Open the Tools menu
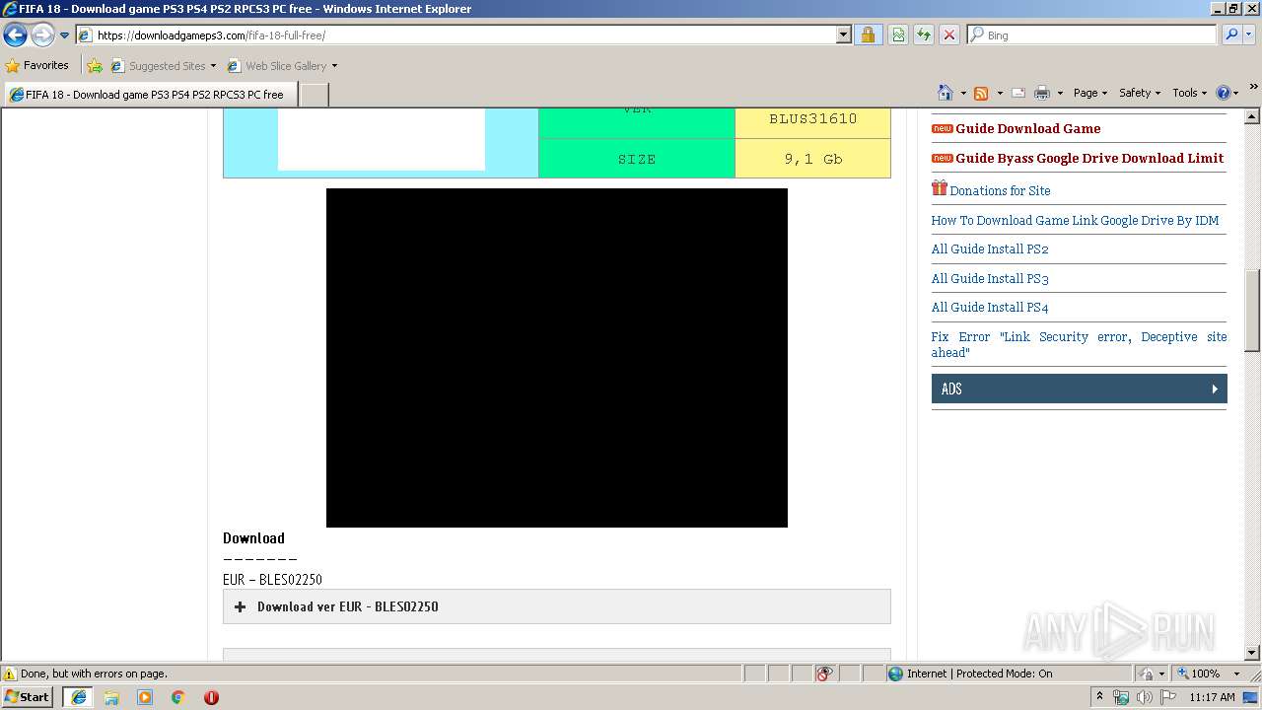The height and width of the screenshot is (710, 1262). pyautogui.click(x=1189, y=93)
